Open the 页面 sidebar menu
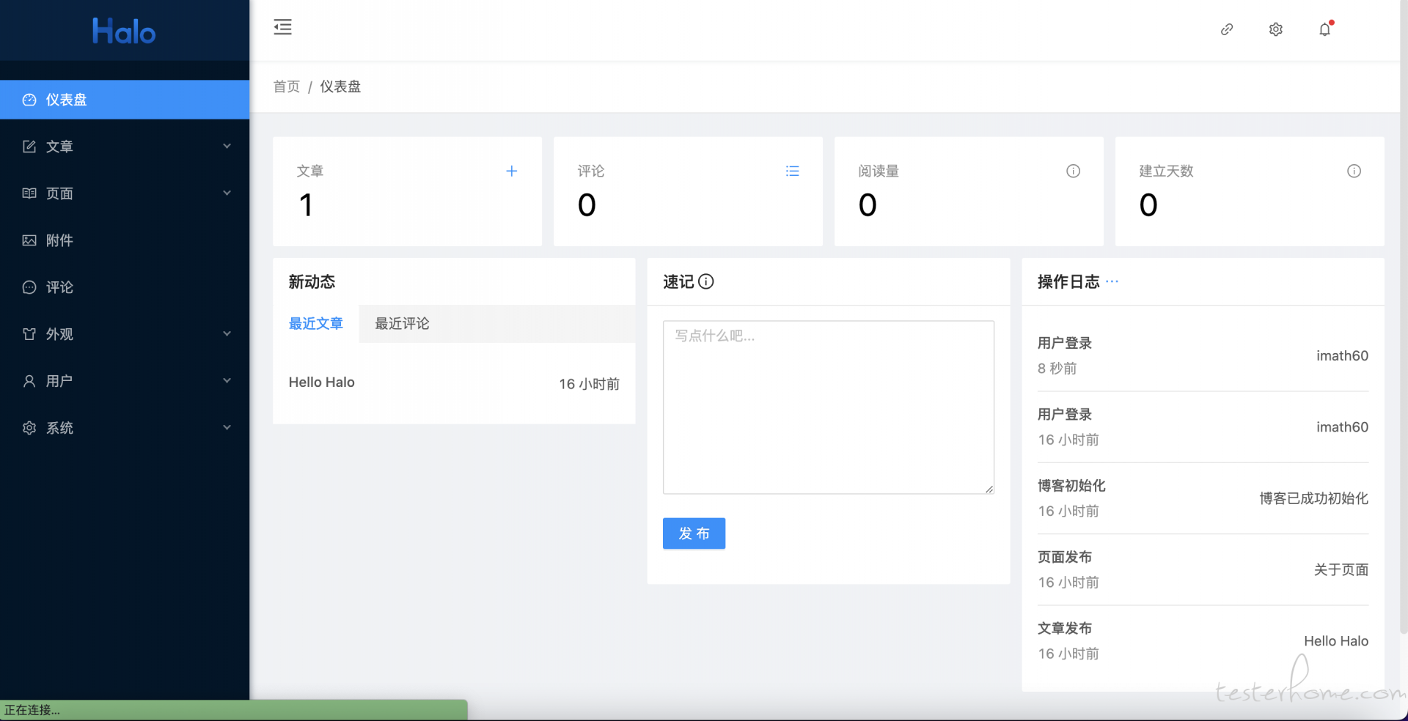1408x721 pixels. click(125, 193)
